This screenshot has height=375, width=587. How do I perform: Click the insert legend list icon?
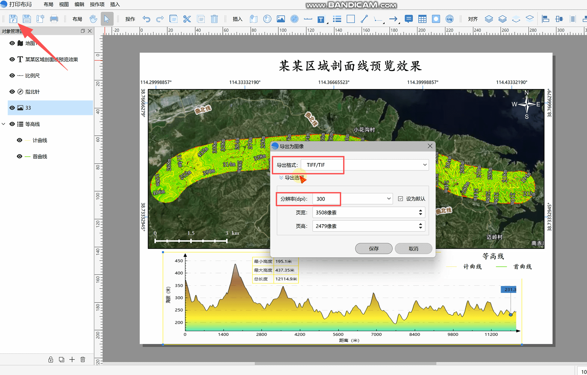(x=337, y=19)
